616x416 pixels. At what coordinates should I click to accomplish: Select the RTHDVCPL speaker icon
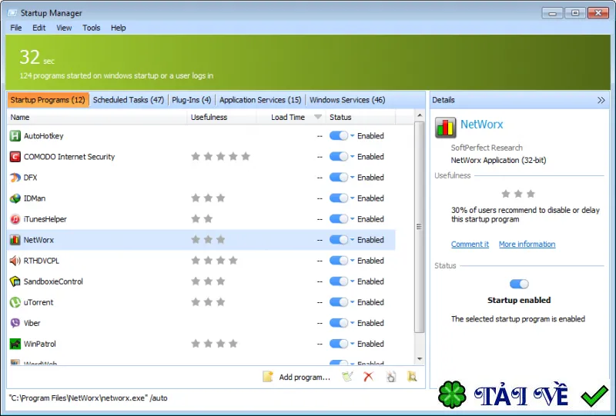(x=15, y=261)
